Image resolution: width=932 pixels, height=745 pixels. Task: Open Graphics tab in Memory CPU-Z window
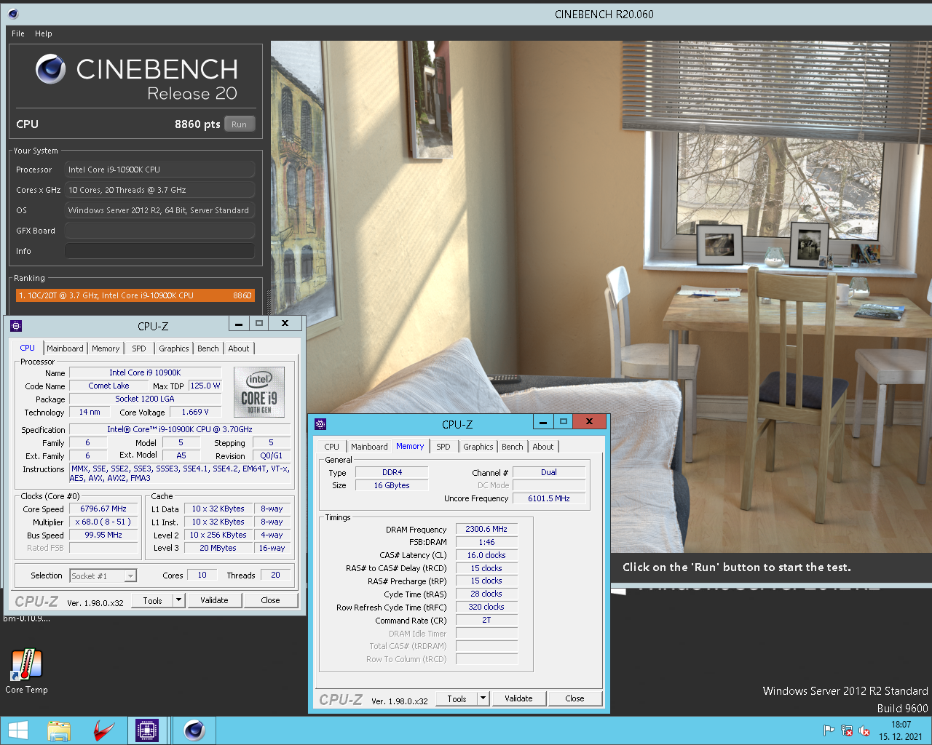pyautogui.click(x=478, y=447)
